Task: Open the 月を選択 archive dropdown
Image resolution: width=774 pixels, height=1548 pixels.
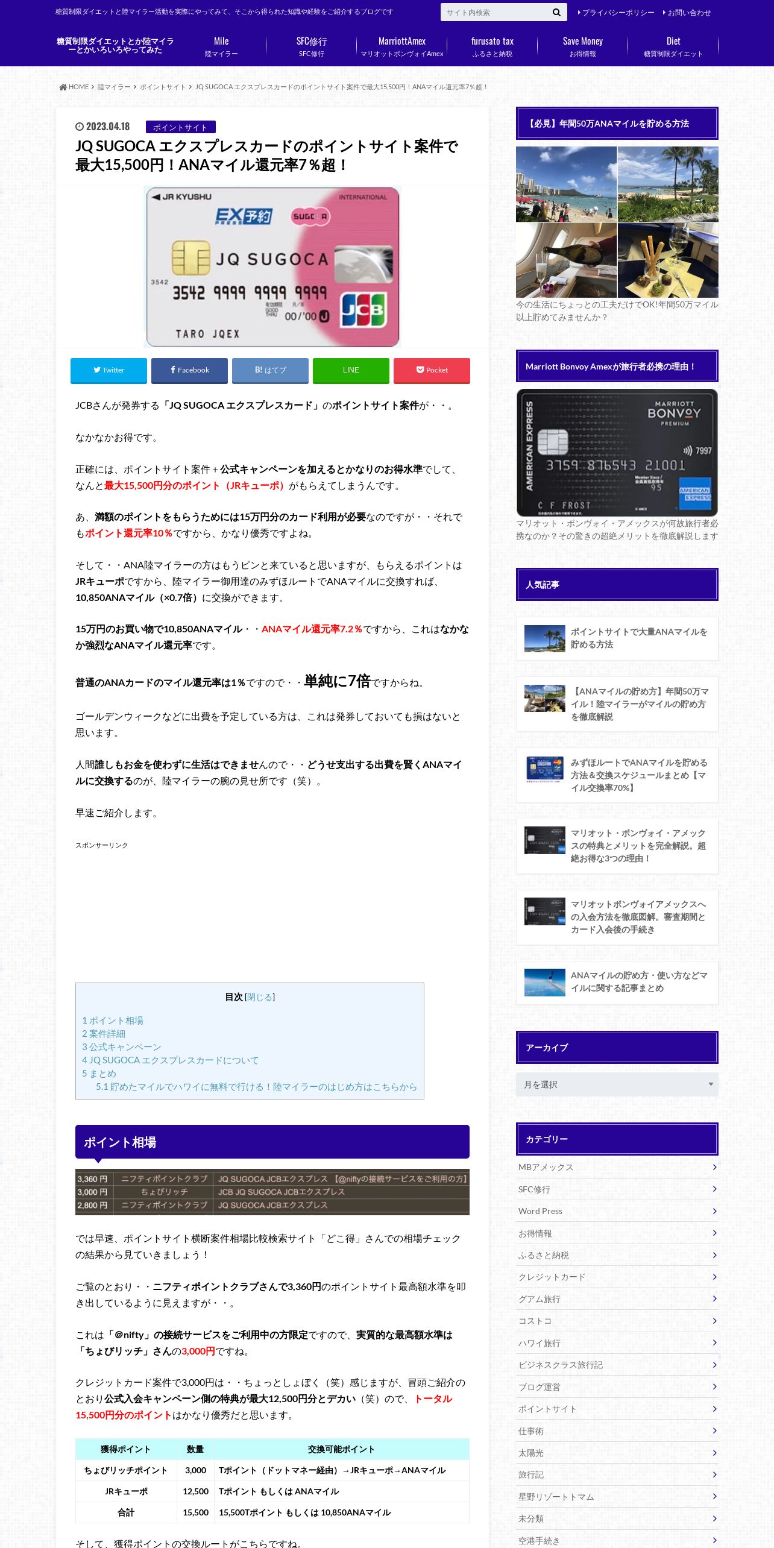Action: click(617, 1084)
